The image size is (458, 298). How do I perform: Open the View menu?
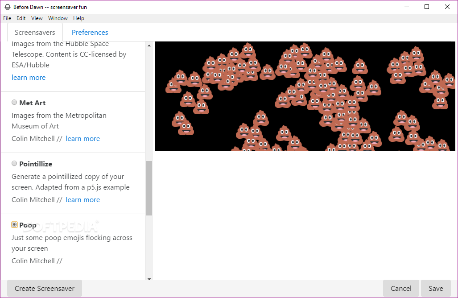[37, 18]
